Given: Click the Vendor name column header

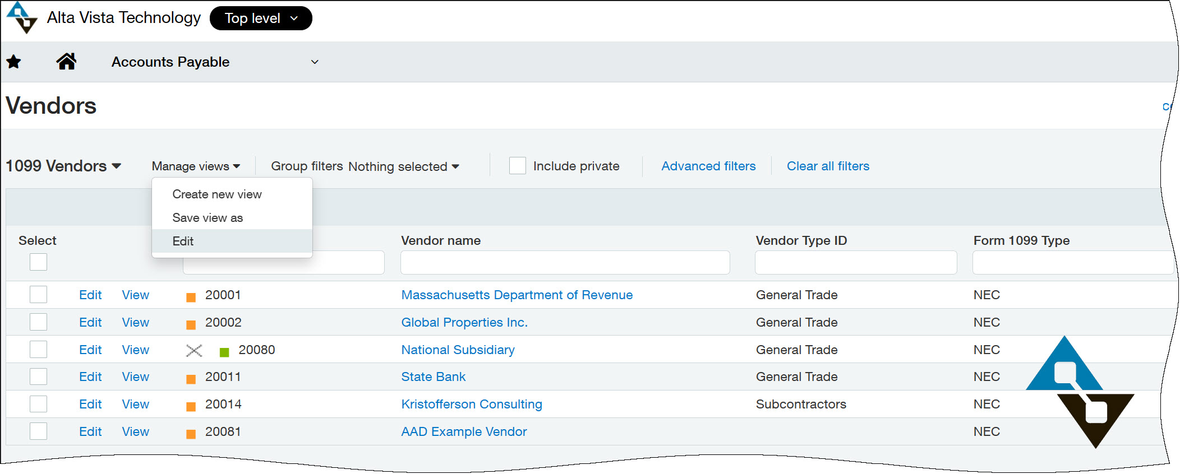Looking at the screenshot, I should click(441, 240).
